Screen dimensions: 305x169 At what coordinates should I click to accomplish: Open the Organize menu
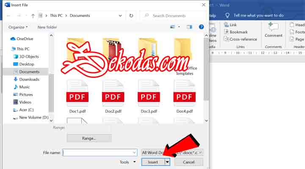18,27
